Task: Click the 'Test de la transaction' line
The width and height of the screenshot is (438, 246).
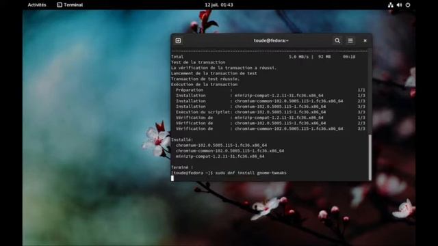Action: click(198, 62)
